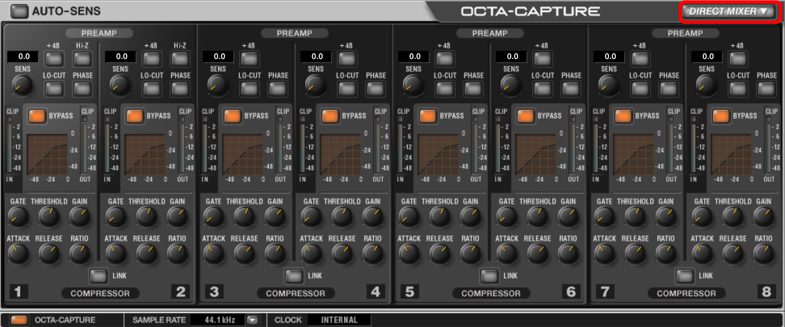Enable +48 phantom power on channel 2
The width and height of the screenshot is (785, 327).
[x=151, y=59]
